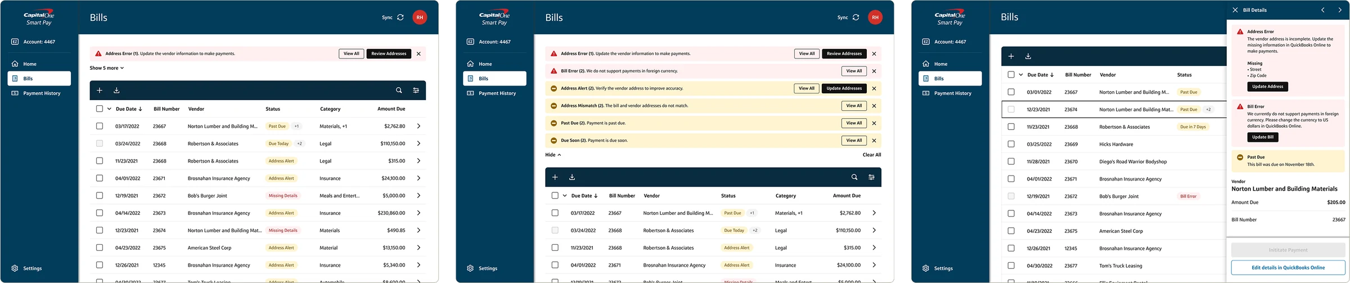The height and width of the screenshot is (283, 1350).
Task: Click Update Bill in Bill Details
Action: click(1263, 137)
